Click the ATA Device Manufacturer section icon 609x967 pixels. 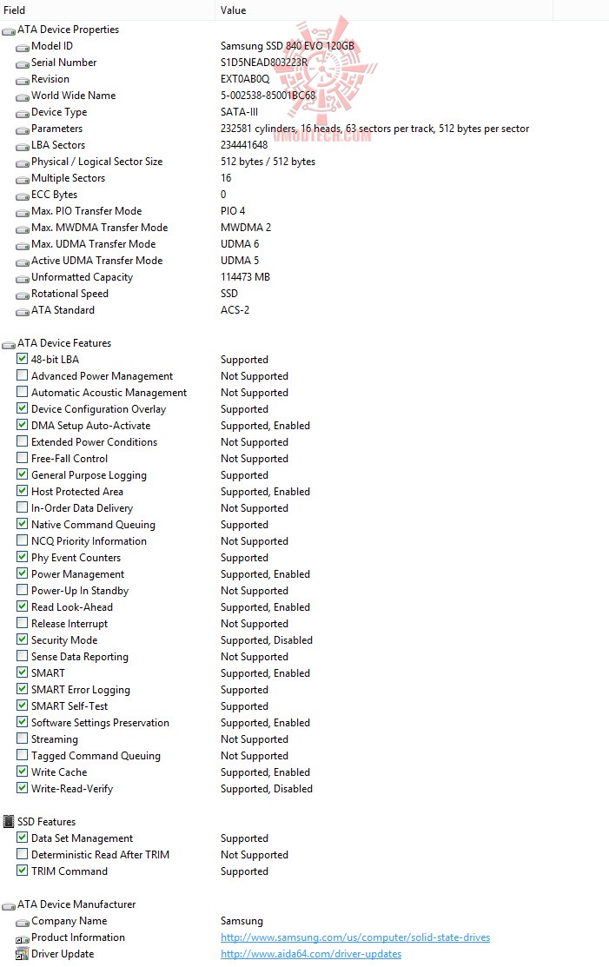[x=9, y=905]
